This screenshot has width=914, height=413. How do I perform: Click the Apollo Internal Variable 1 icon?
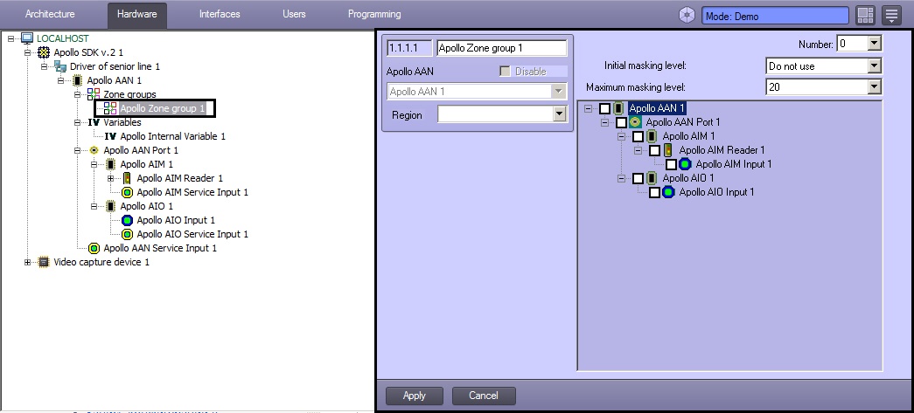(x=110, y=136)
